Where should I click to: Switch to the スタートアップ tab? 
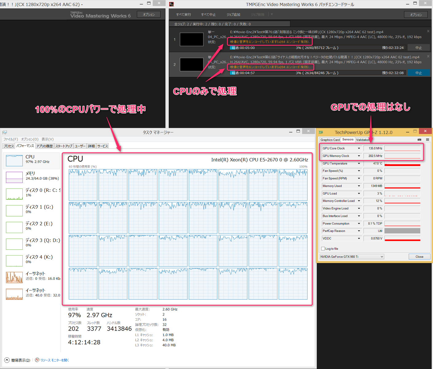tap(64, 146)
